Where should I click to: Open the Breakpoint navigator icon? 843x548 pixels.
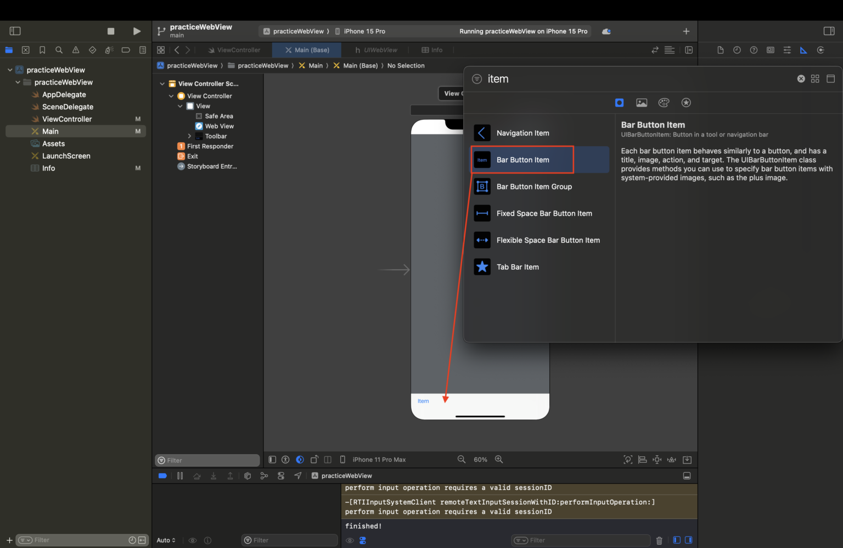pyautogui.click(x=126, y=49)
